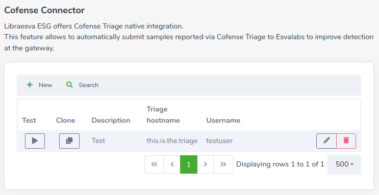
Task: Go to next page
Action: click(x=205, y=164)
